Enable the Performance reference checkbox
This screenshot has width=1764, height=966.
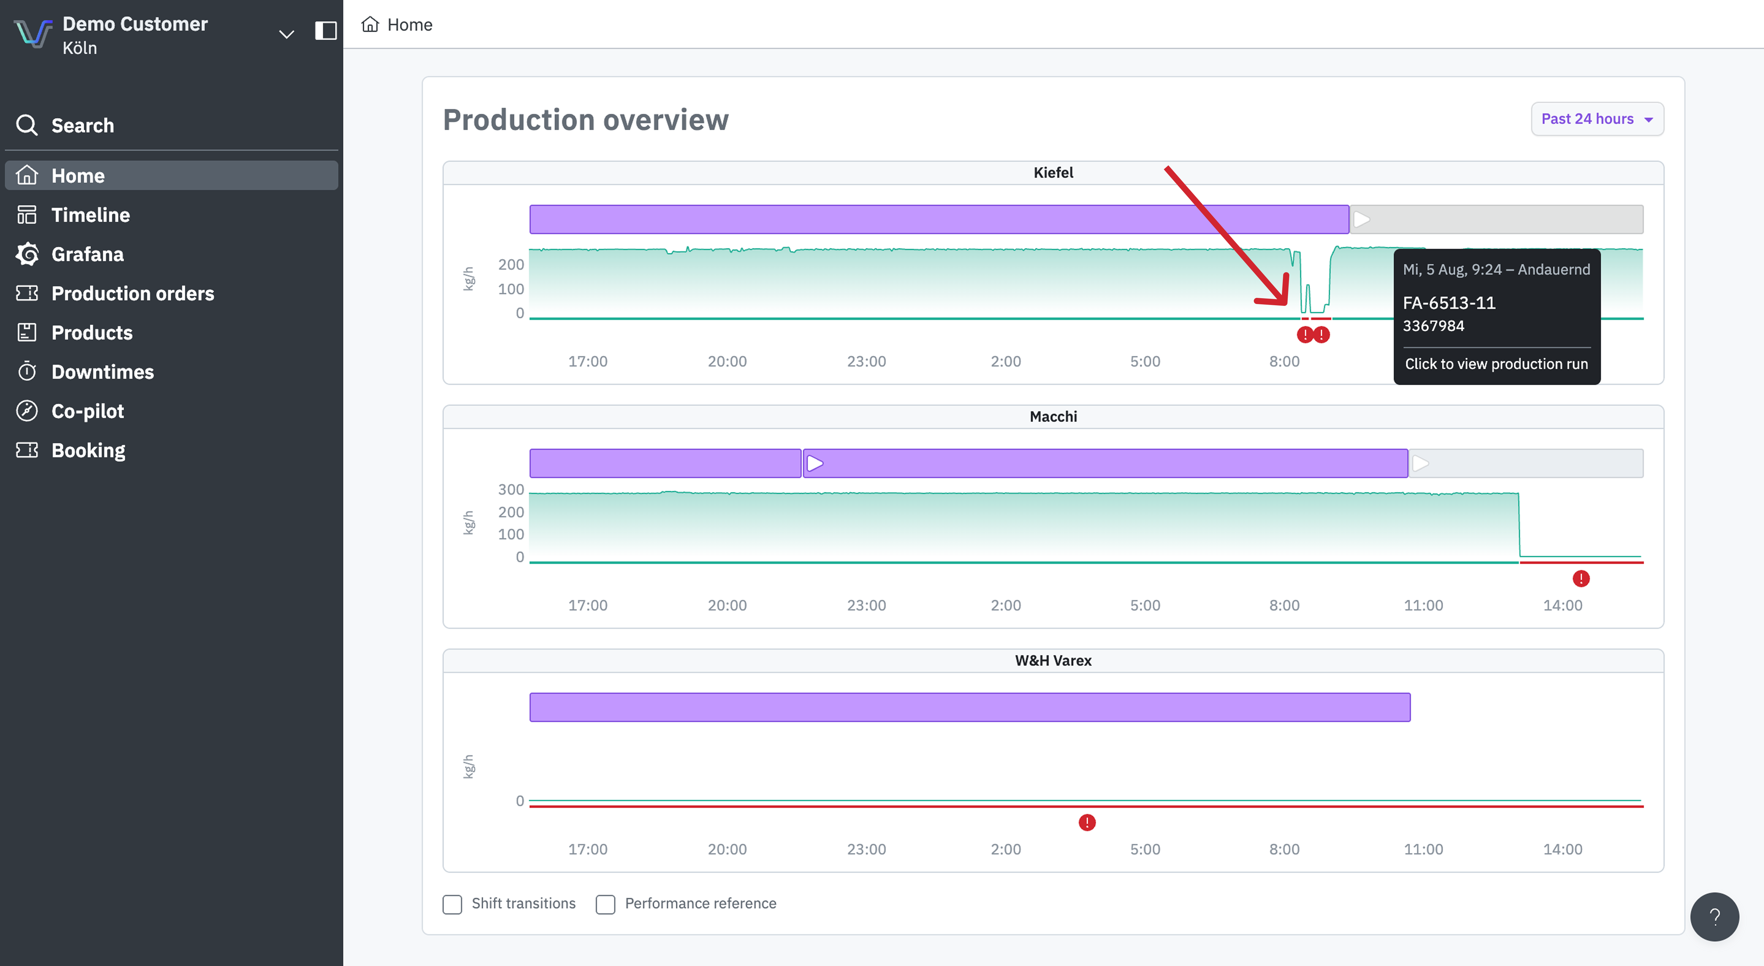click(x=605, y=904)
